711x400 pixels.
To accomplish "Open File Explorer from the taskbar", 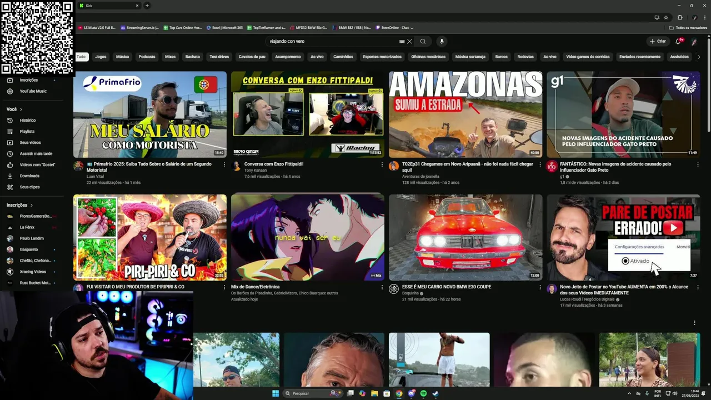I will tap(375, 393).
